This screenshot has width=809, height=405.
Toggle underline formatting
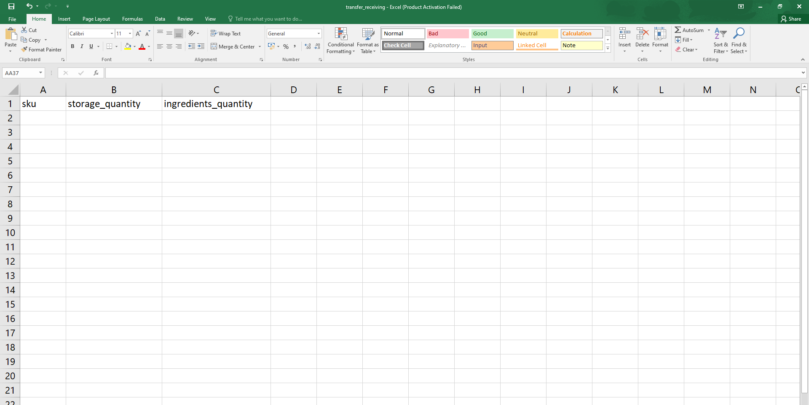coord(91,46)
